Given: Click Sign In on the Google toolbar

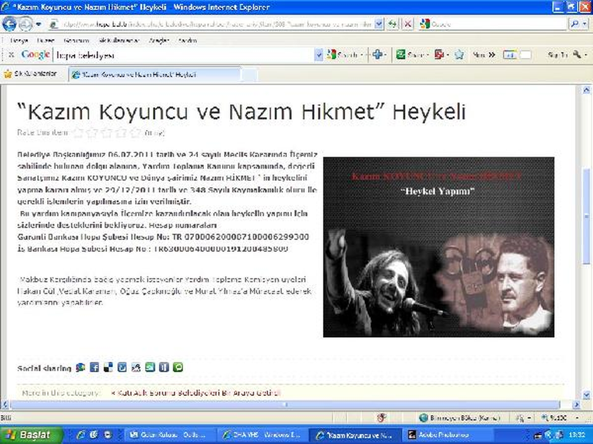Looking at the screenshot, I should click(558, 55).
